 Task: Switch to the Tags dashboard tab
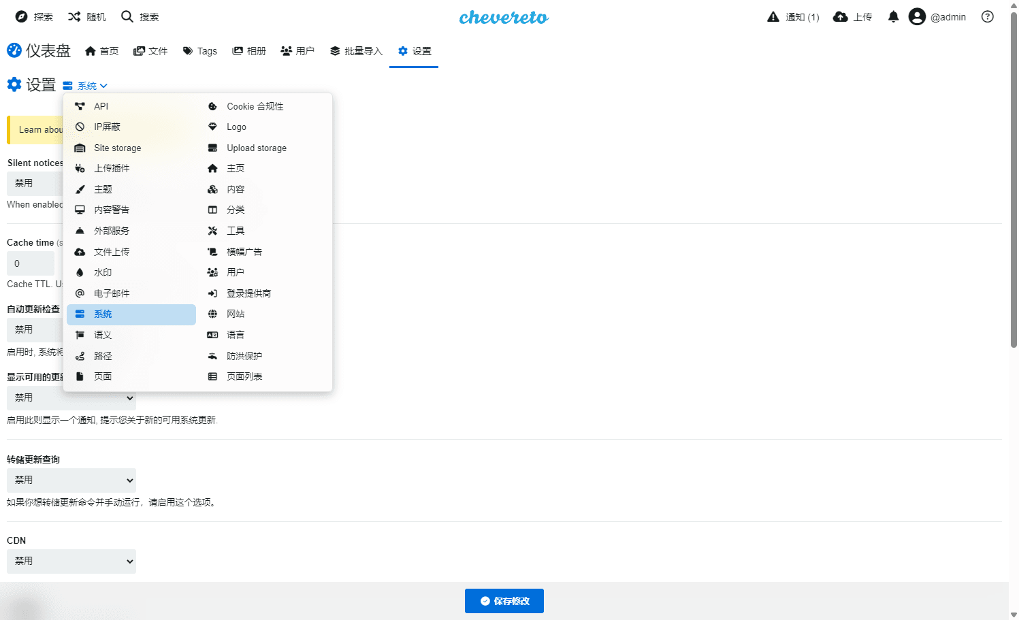point(200,51)
